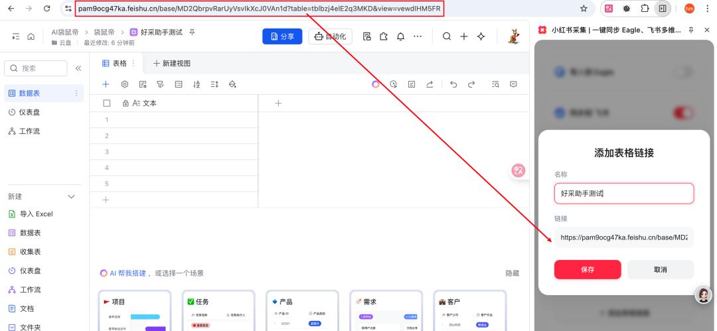Open the fill color paint bucket
This screenshot has height=331, width=717.
click(x=232, y=84)
